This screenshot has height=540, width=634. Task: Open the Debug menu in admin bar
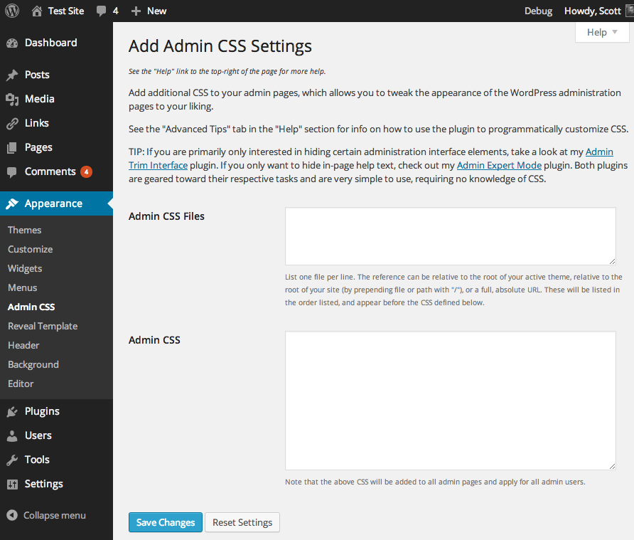tap(538, 11)
